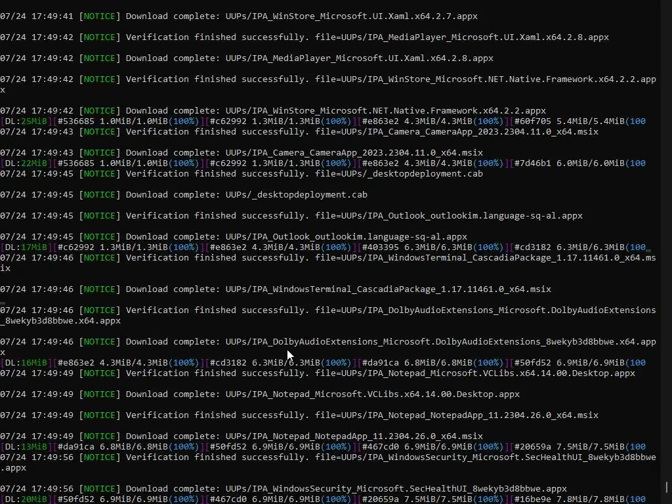The width and height of the screenshot is (672, 504).
Task: Click Download complete line for WinStore_Microsoft.NET.Native.Framework.x64.2.2.appx
Action: pyautogui.click(x=273, y=110)
